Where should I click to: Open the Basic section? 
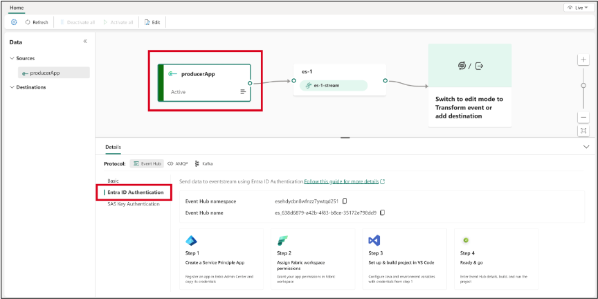click(114, 181)
